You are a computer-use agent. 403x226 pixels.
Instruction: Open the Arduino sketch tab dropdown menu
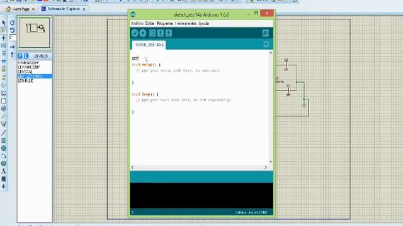[x=266, y=45]
